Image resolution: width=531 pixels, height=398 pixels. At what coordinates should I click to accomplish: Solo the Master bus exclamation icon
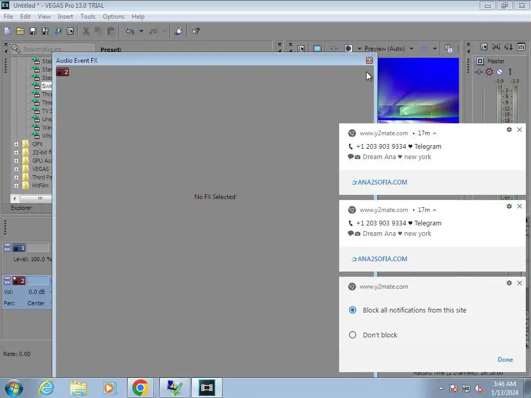click(x=510, y=72)
